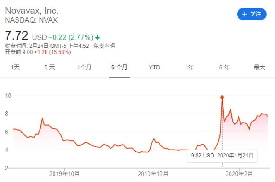
Task: Click the 9.82 USD tooltip box
Action: [222, 156]
